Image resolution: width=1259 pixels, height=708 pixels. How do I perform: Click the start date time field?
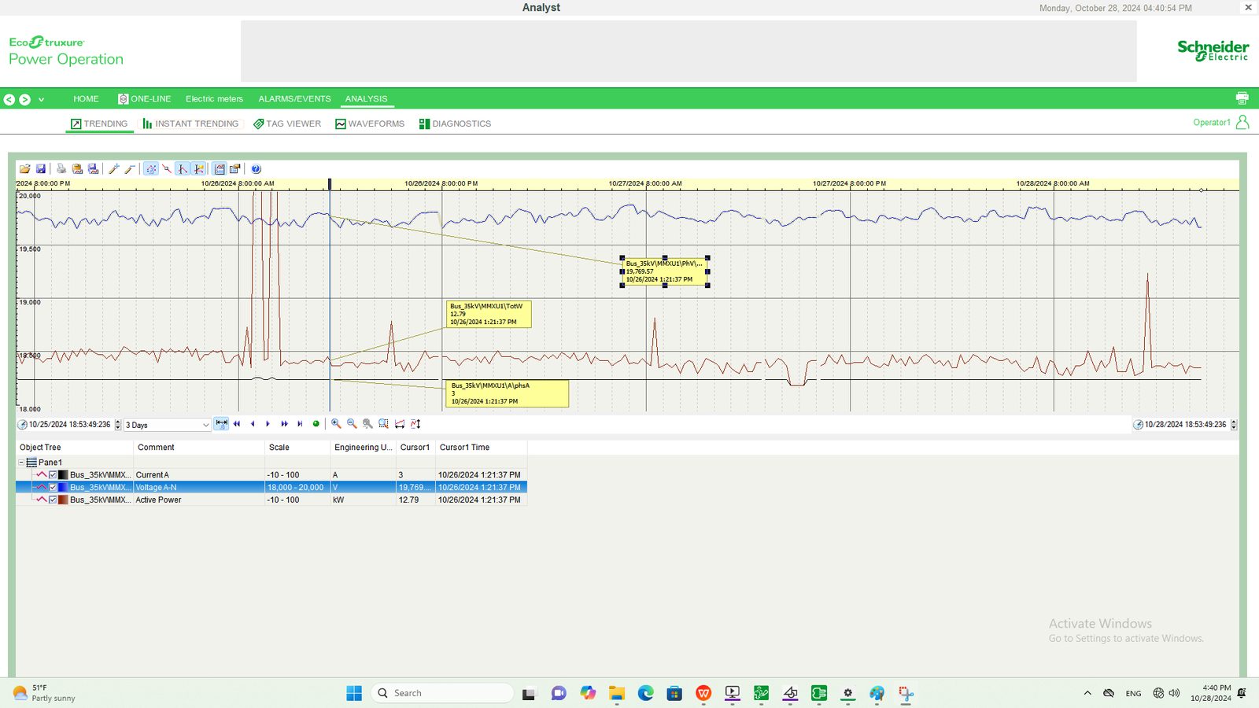70,424
